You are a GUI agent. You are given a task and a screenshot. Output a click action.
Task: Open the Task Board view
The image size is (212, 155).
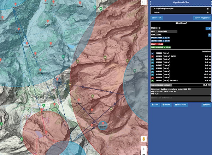[180, 105]
